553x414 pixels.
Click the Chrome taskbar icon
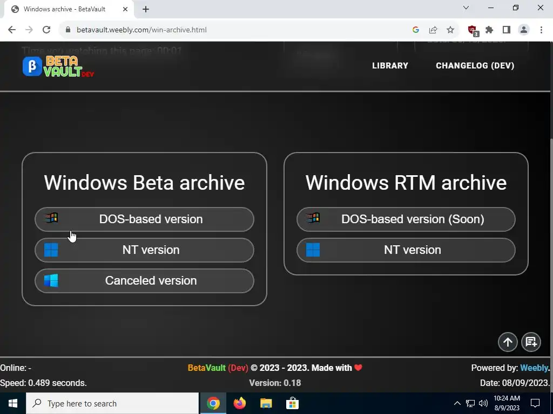pyautogui.click(x=213, y=403)
